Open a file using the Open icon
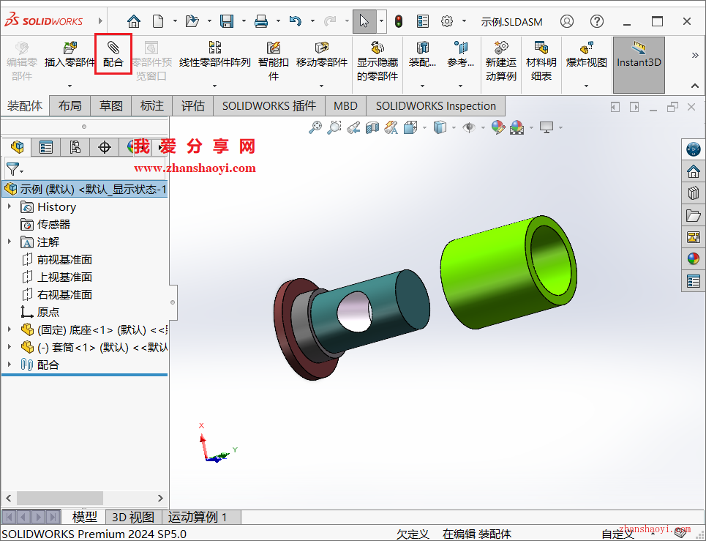Screen dimensions: 706x541 [x=192, y=21]
